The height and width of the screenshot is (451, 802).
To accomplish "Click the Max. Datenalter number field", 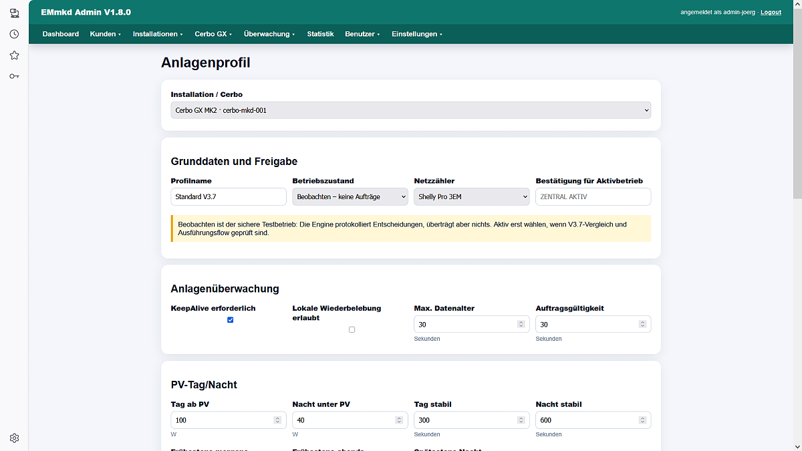I will pyautogui.click(x=472, y=324).
